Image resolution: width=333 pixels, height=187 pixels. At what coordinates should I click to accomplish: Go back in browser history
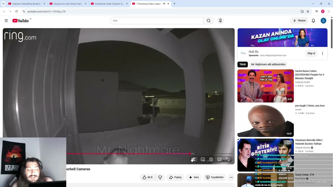click(x=4, y=11)
